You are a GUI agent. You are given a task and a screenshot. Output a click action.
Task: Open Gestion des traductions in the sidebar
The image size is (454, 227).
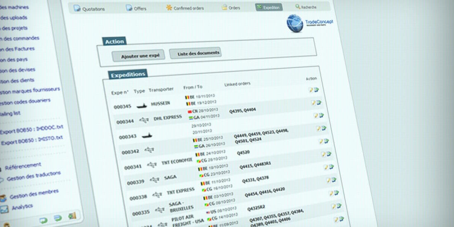(33, 176)
